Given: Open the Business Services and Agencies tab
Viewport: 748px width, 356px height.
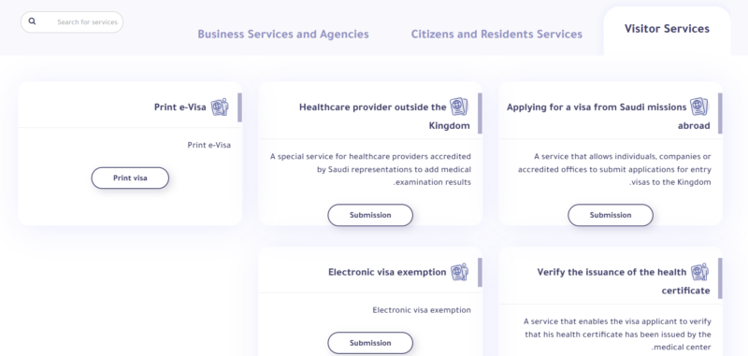Looking at the screenshot, I should [x=283, y=35].
